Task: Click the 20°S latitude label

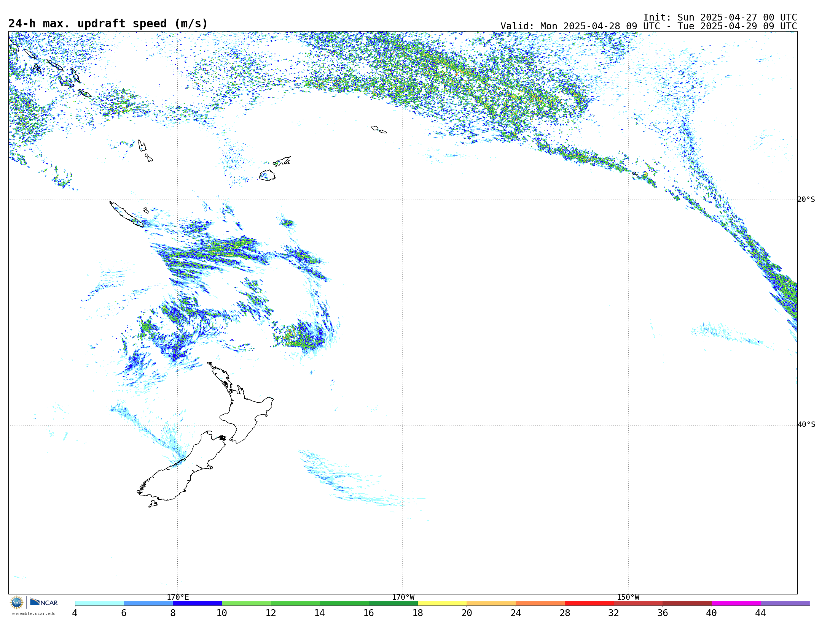Action: coord(806,200)
